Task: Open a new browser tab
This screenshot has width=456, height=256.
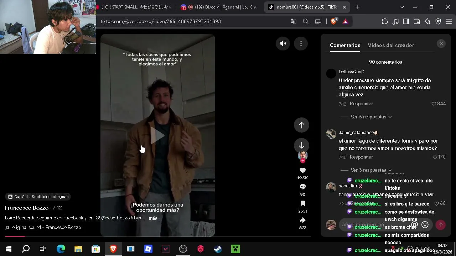Action: (x=358, y=7)
